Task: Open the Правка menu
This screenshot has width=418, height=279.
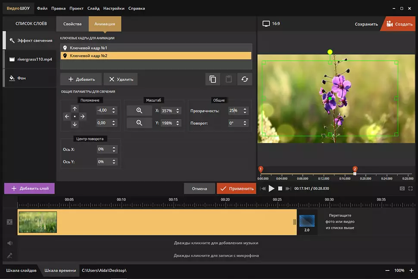Action: pyautogui.click(x=58, y=8)
